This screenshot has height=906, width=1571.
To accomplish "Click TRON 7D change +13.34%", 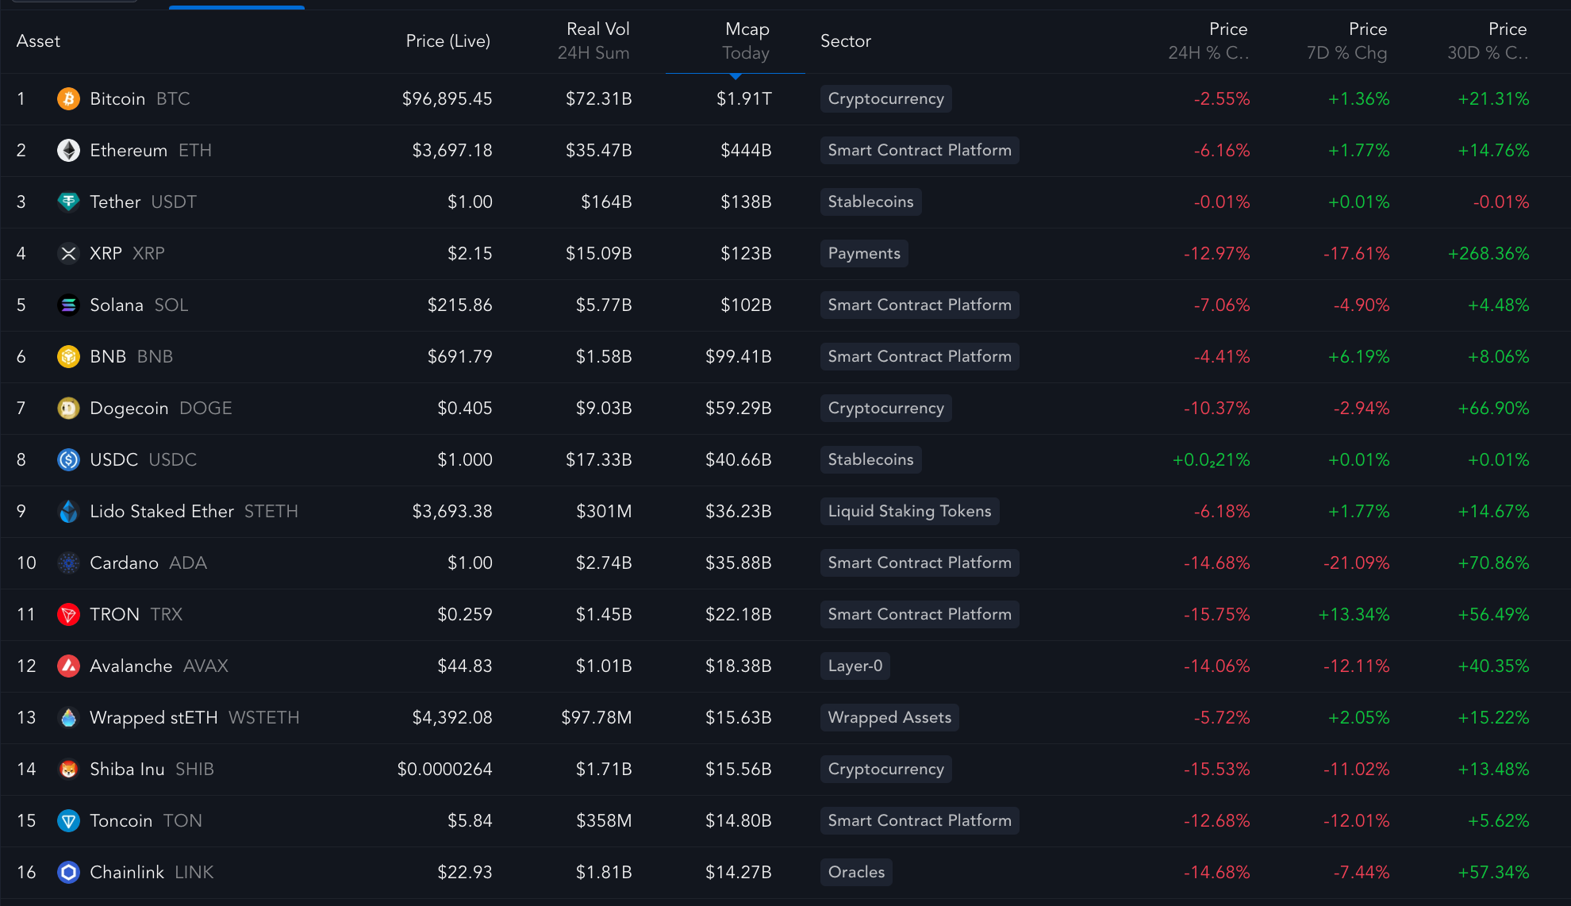I will click(1354, 615).
